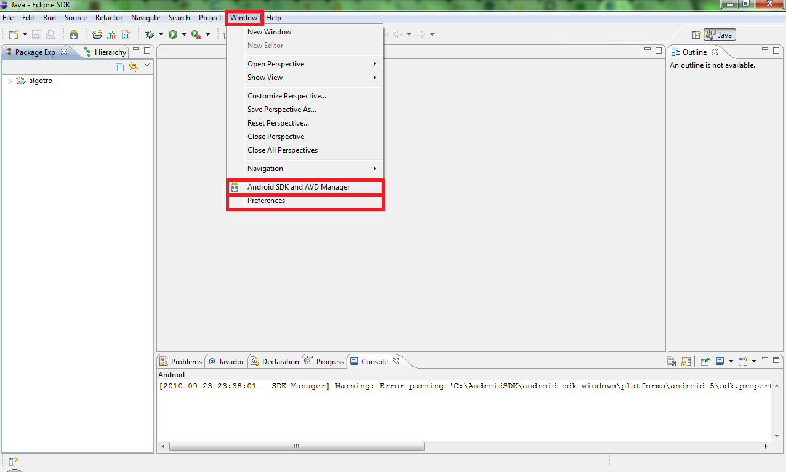Click the new Android project toolbar icon
Image resolution: width=786 pixels, height=472 pixels.
click(97, 34)
